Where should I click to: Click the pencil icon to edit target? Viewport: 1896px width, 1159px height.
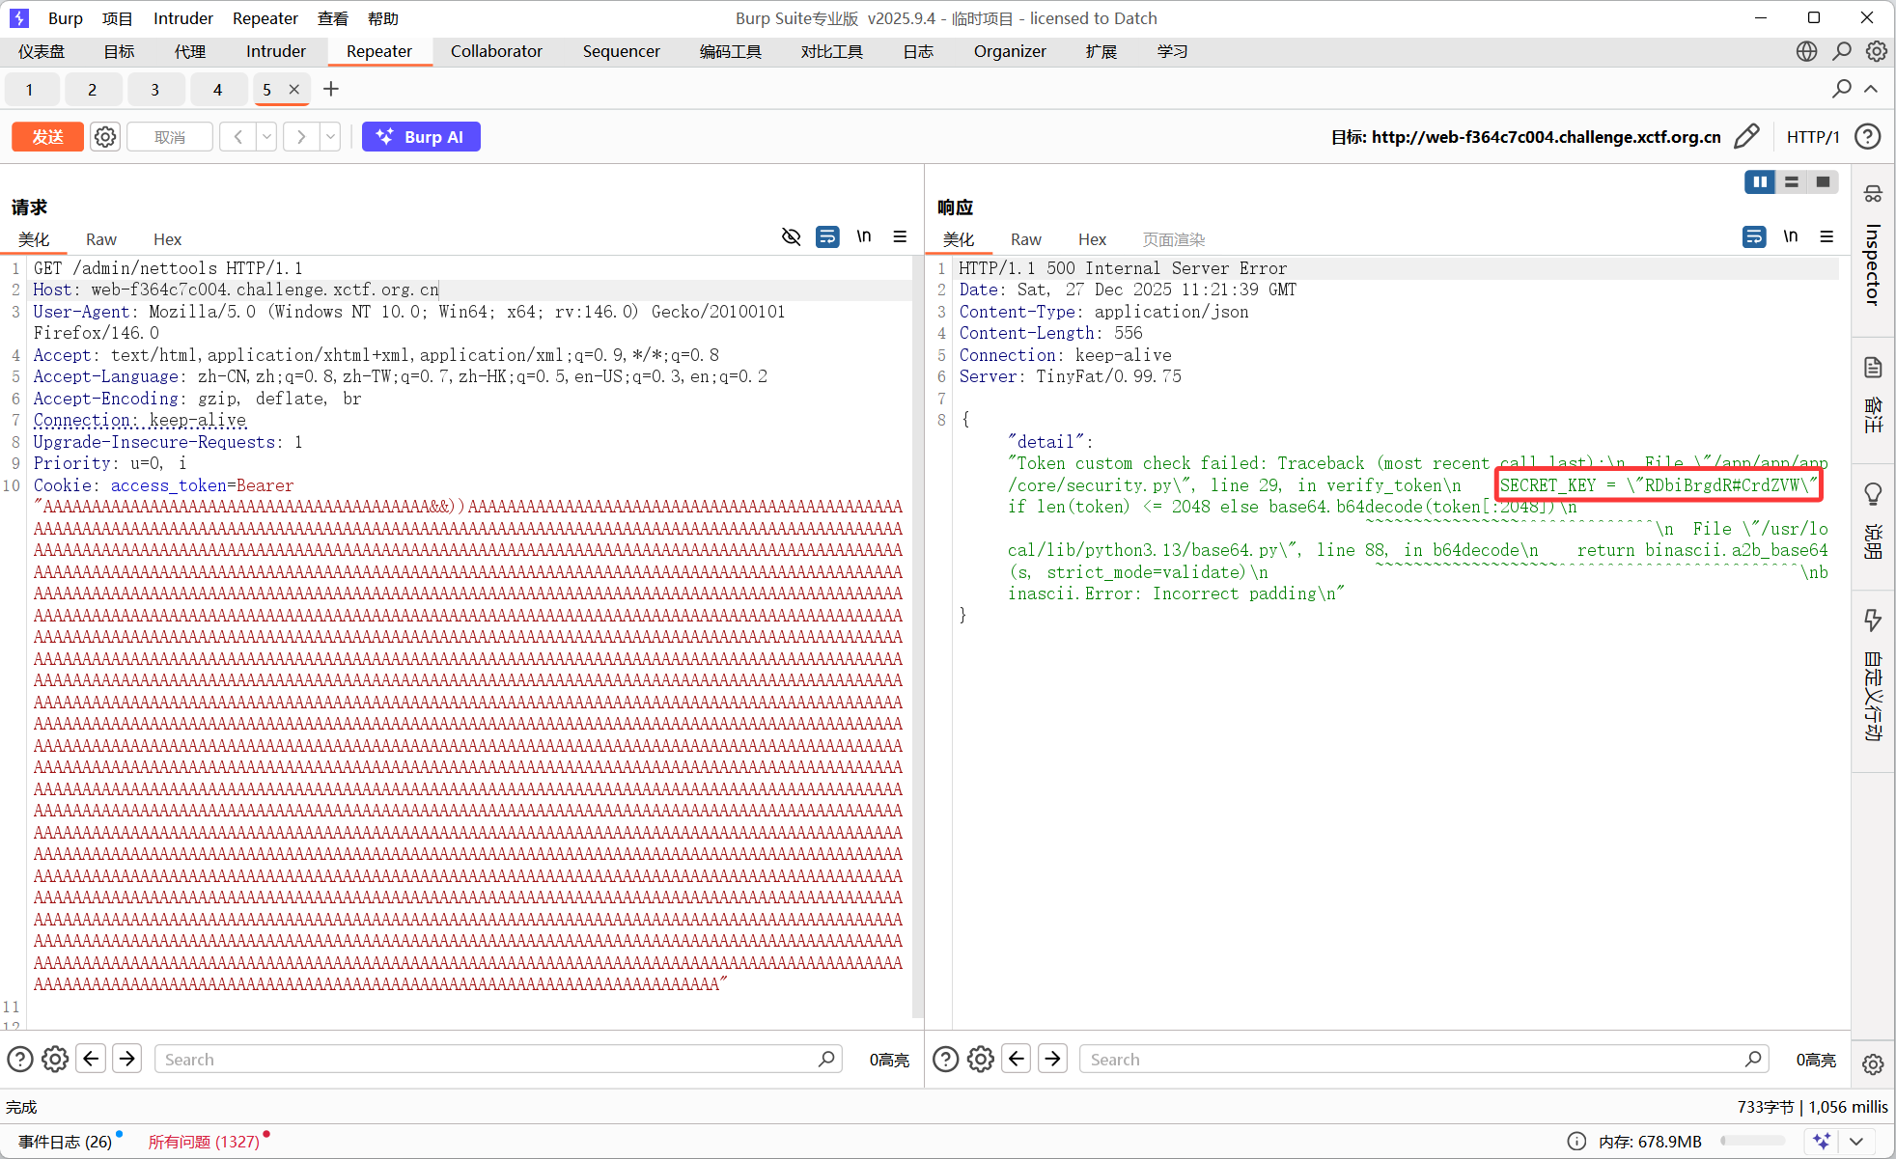coord(1746,137)
